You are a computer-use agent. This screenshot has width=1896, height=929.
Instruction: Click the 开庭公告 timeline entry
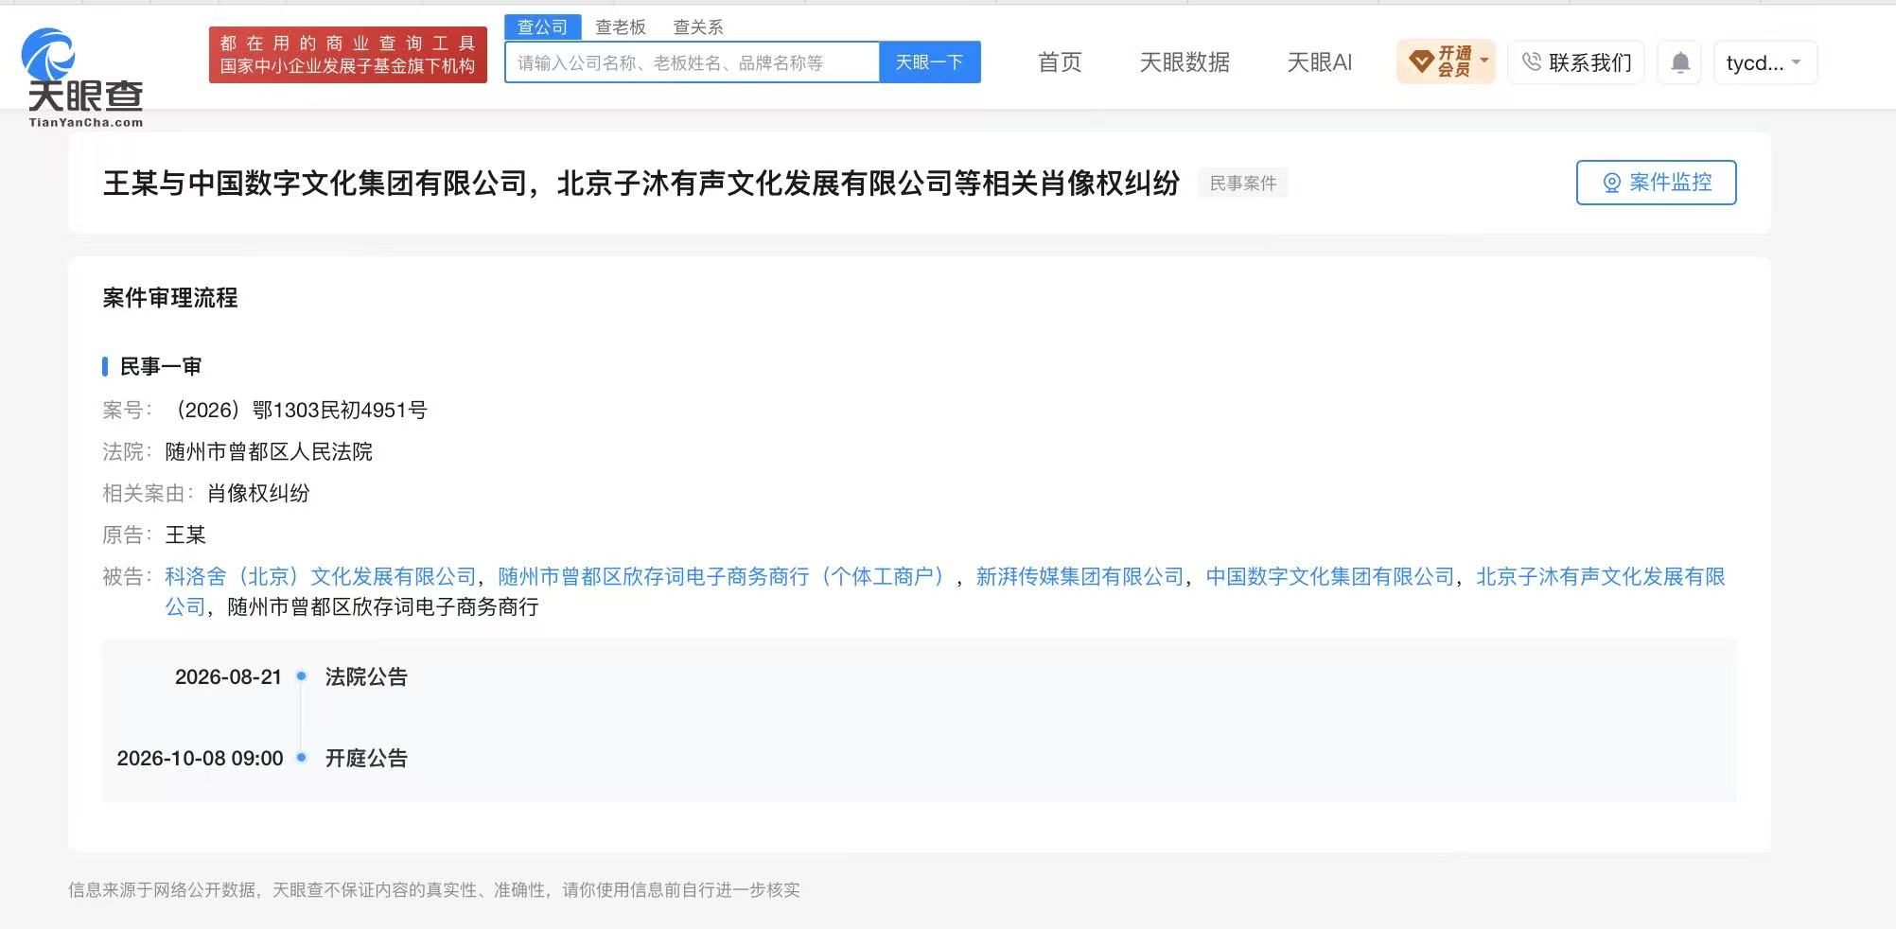point(366,758)
